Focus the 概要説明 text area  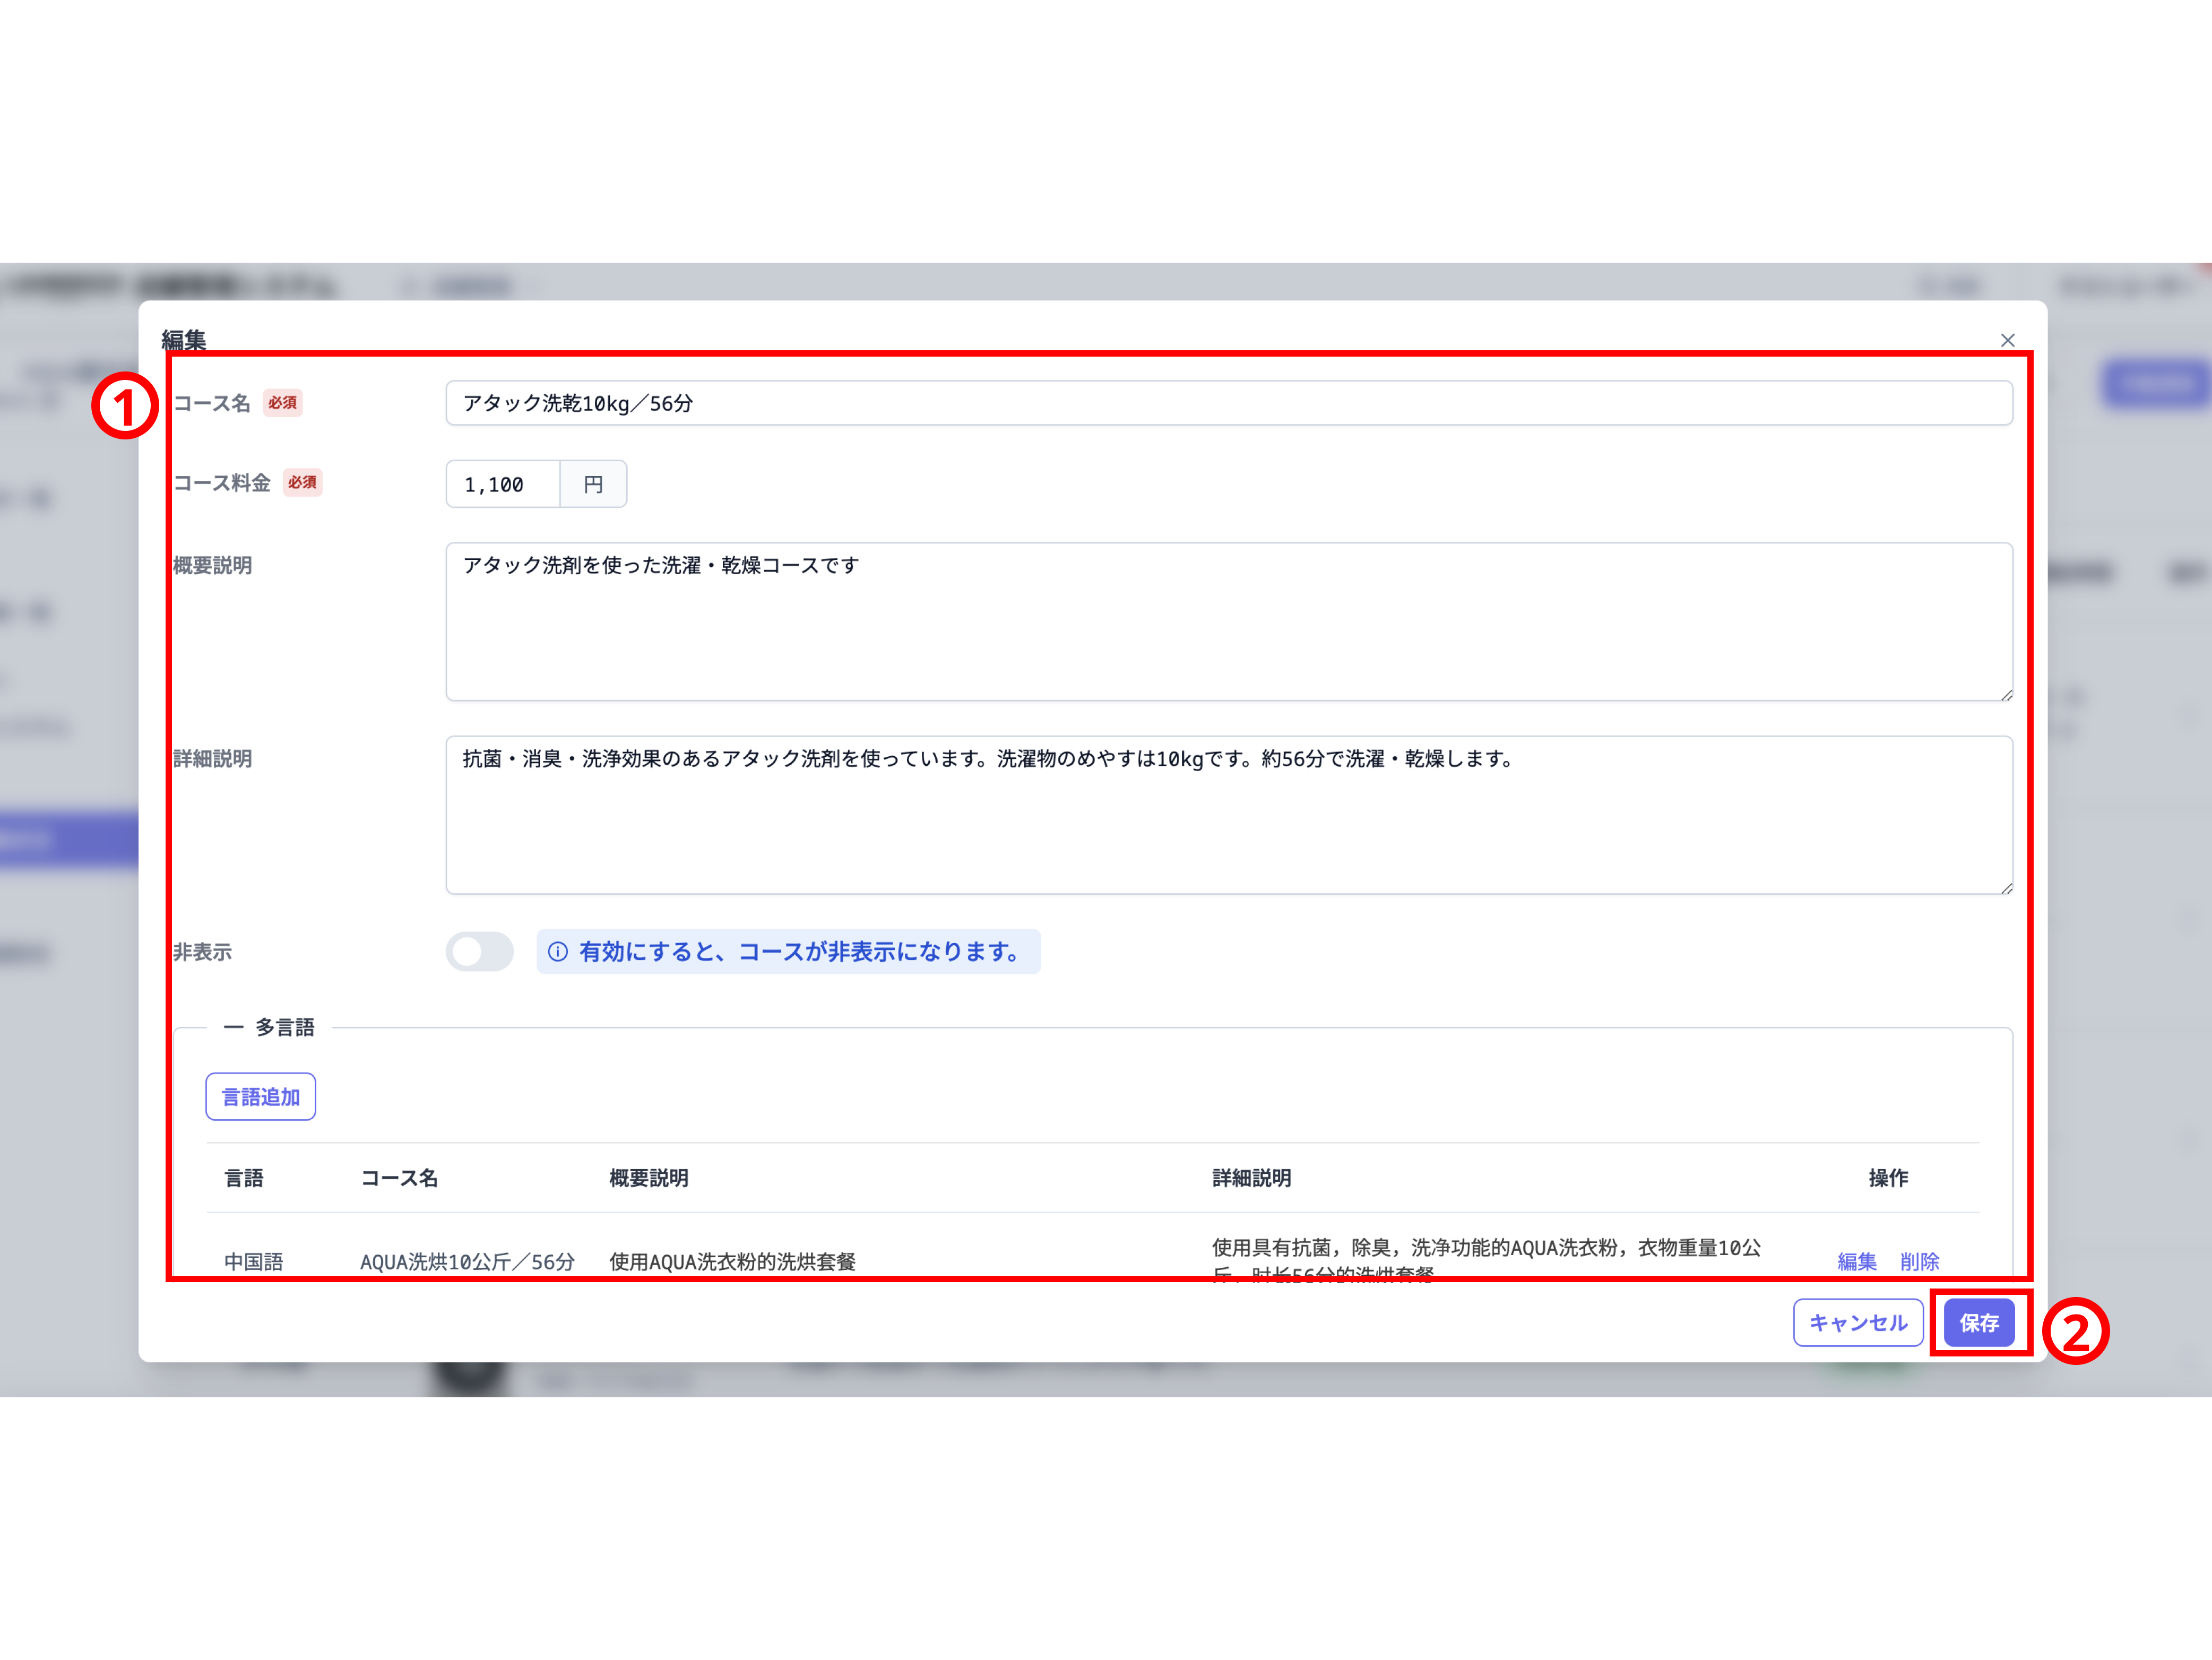pos(1228,622)
